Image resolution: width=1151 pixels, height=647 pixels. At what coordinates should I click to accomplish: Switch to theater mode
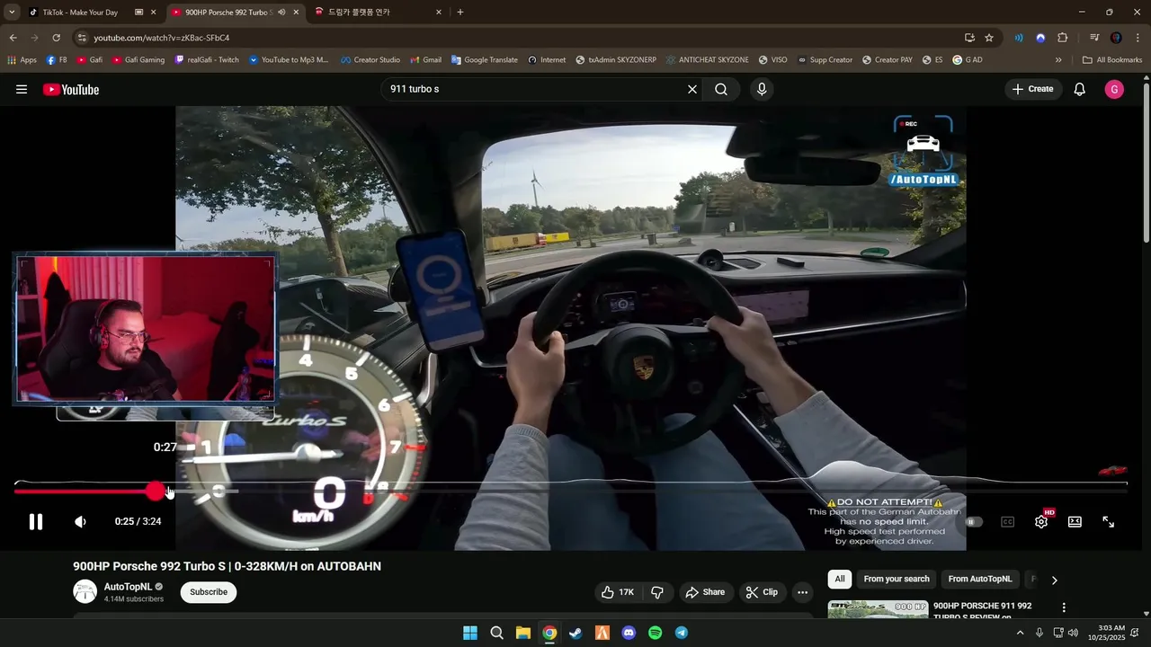pyautogui.click(x=1075, y=522)
